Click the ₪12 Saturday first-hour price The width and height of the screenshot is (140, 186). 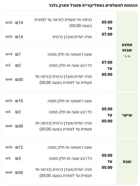click(19, 147)
